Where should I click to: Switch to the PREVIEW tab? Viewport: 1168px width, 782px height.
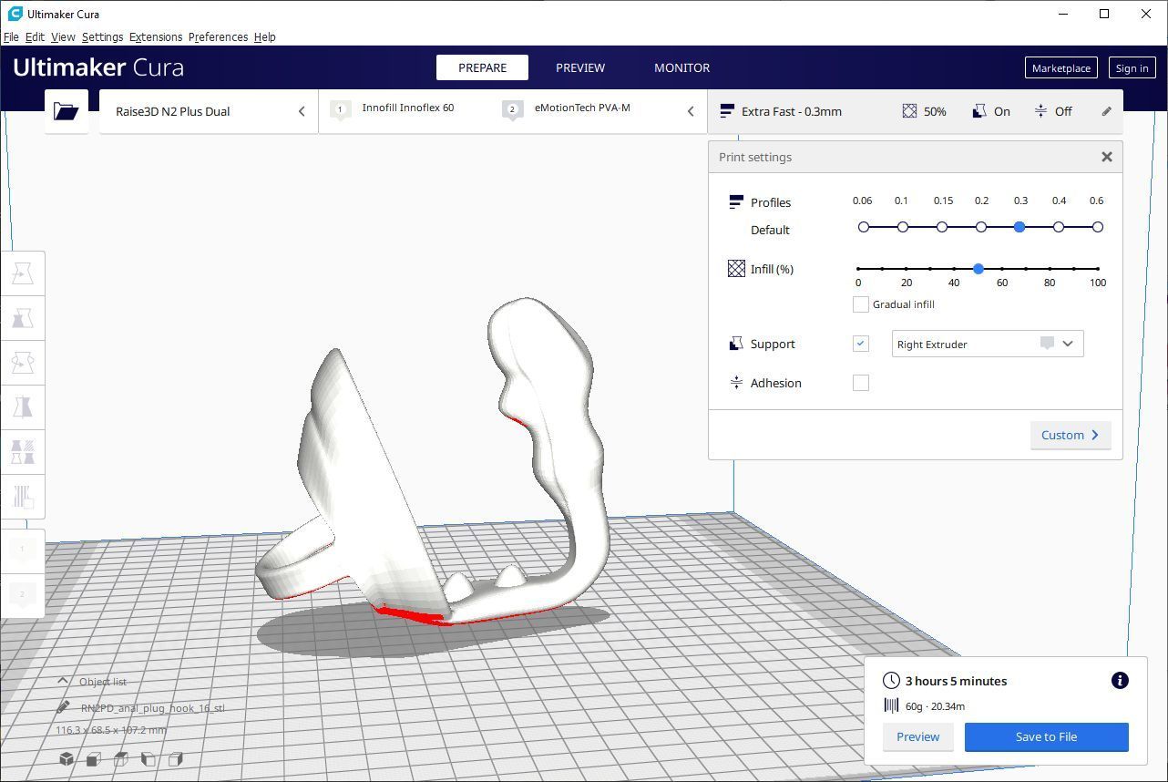[x=580, y=67]
